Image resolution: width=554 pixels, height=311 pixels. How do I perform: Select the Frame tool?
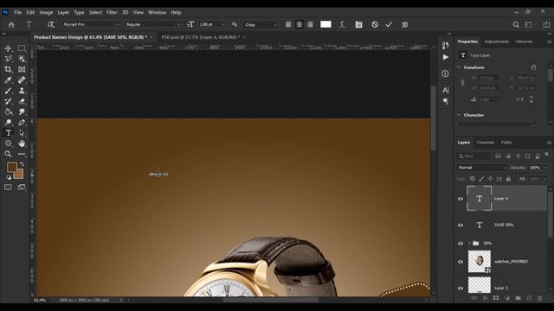22,69
